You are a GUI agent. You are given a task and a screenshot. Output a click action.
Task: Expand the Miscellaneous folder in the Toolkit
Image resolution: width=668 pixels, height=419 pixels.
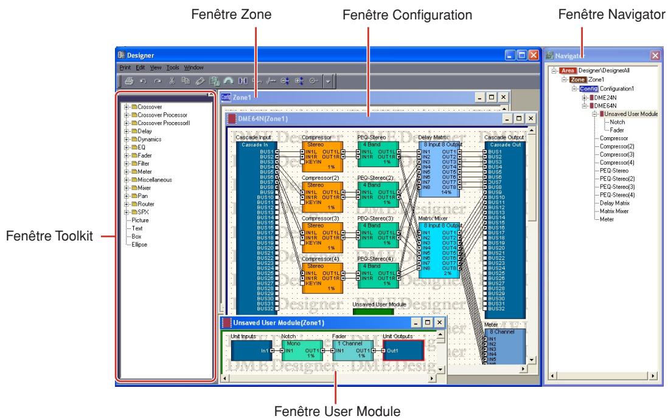pyautogui.click(x=127, y=180)
